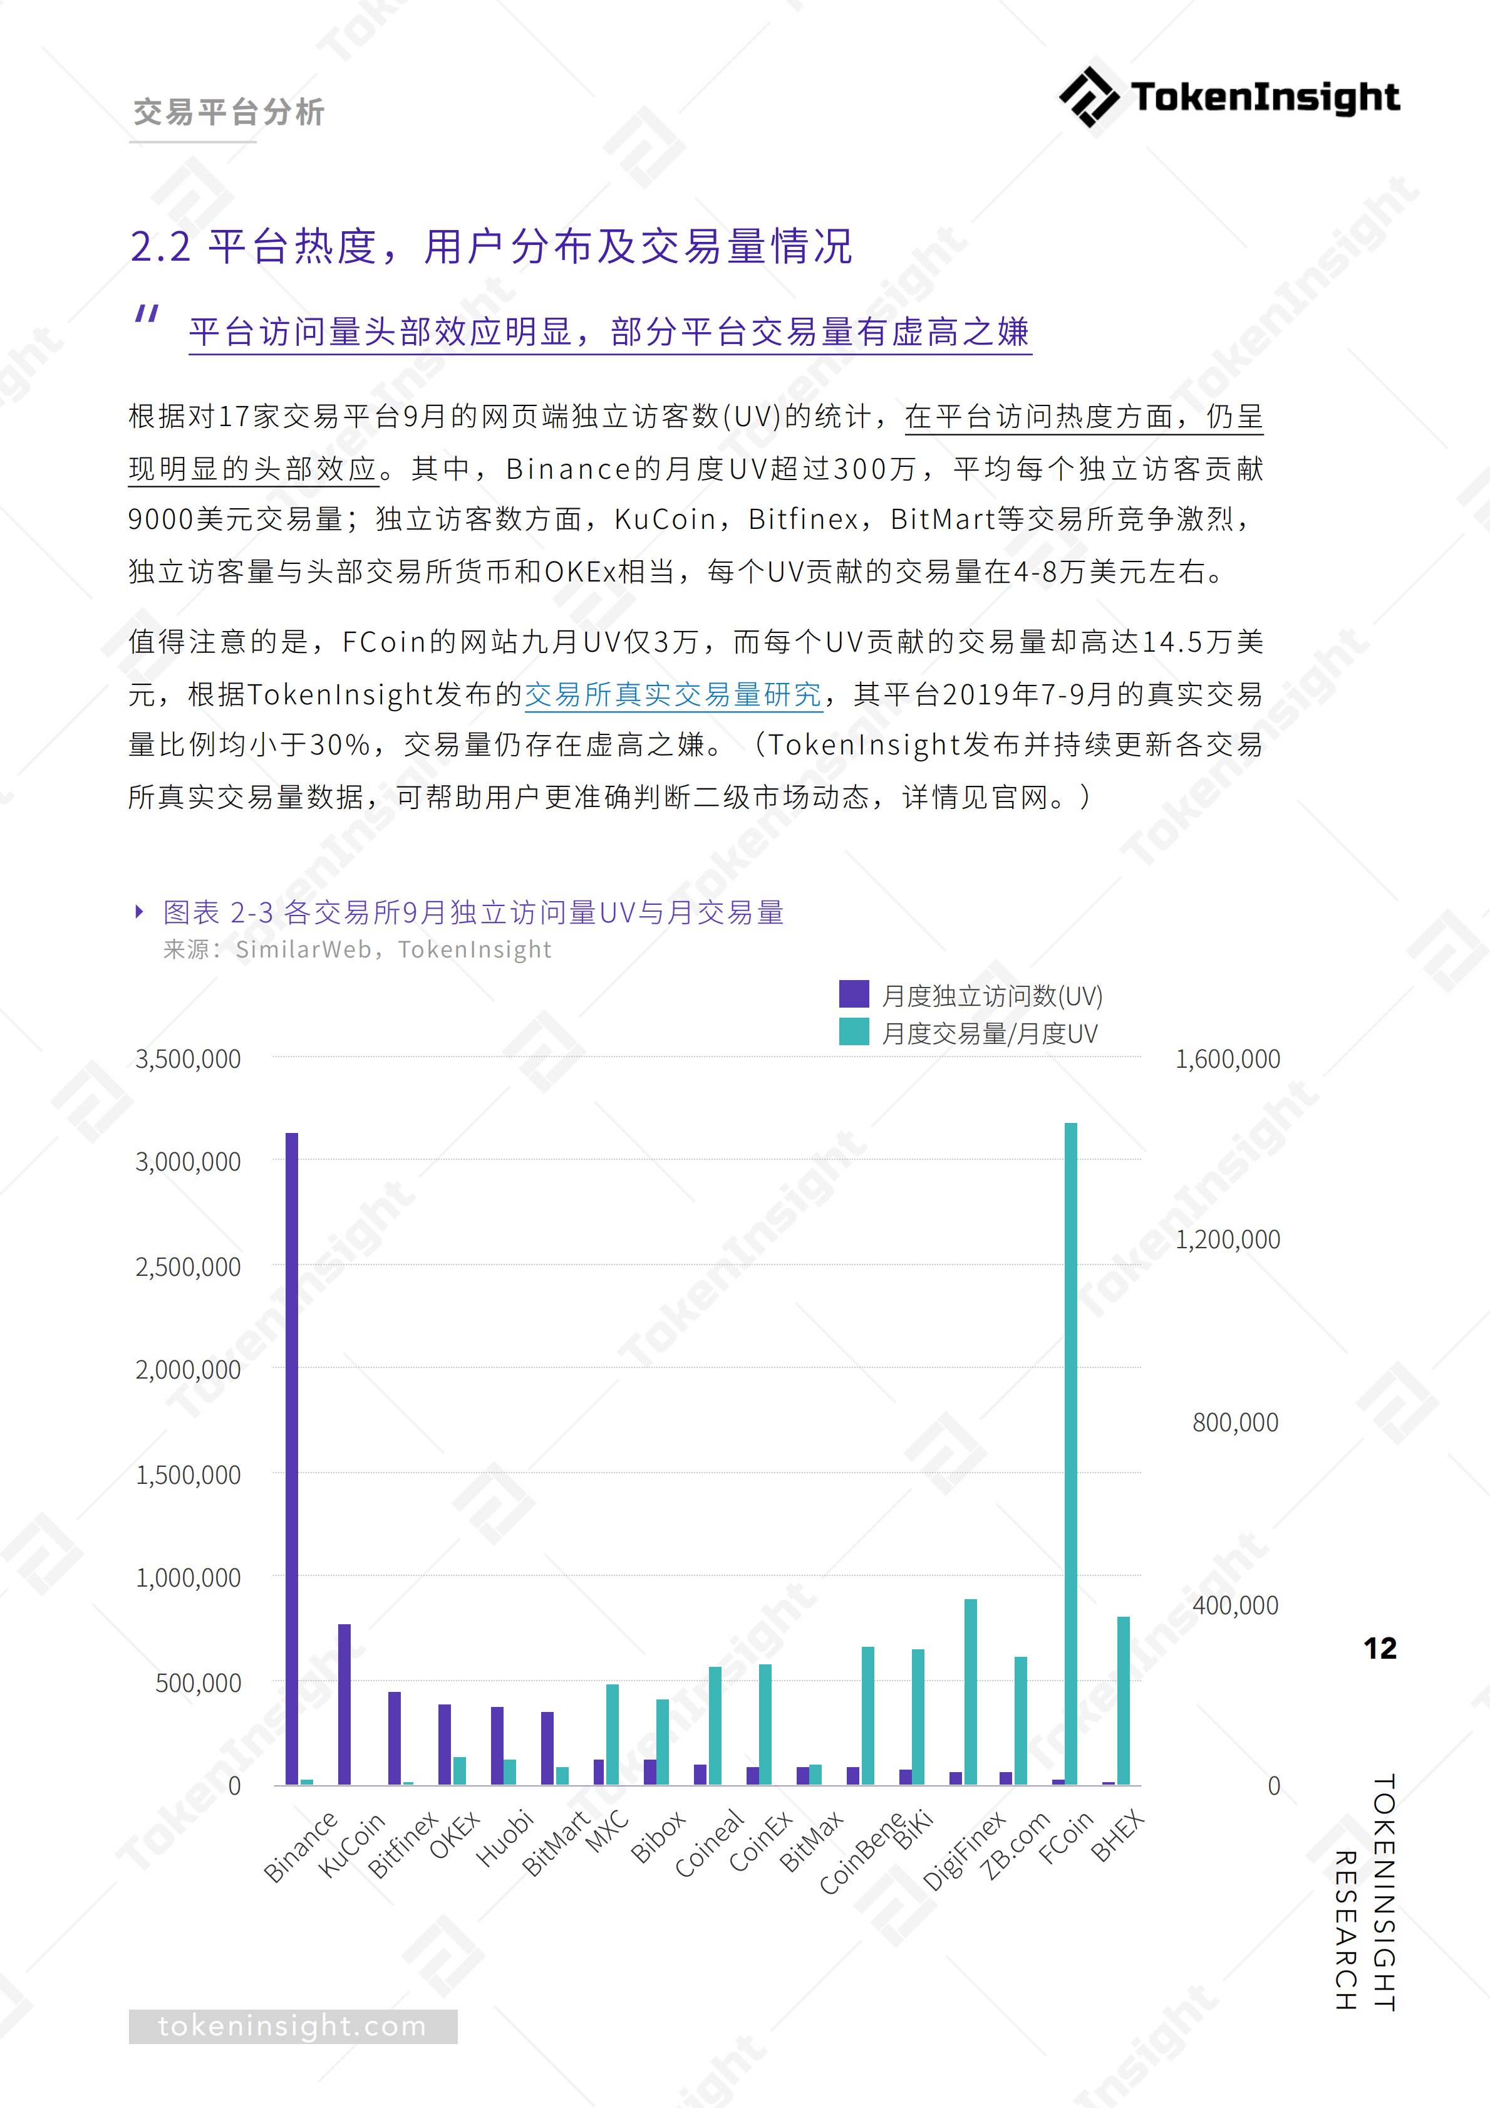
Task: Click the Coineal axis label
Action: pos(708,1844)
